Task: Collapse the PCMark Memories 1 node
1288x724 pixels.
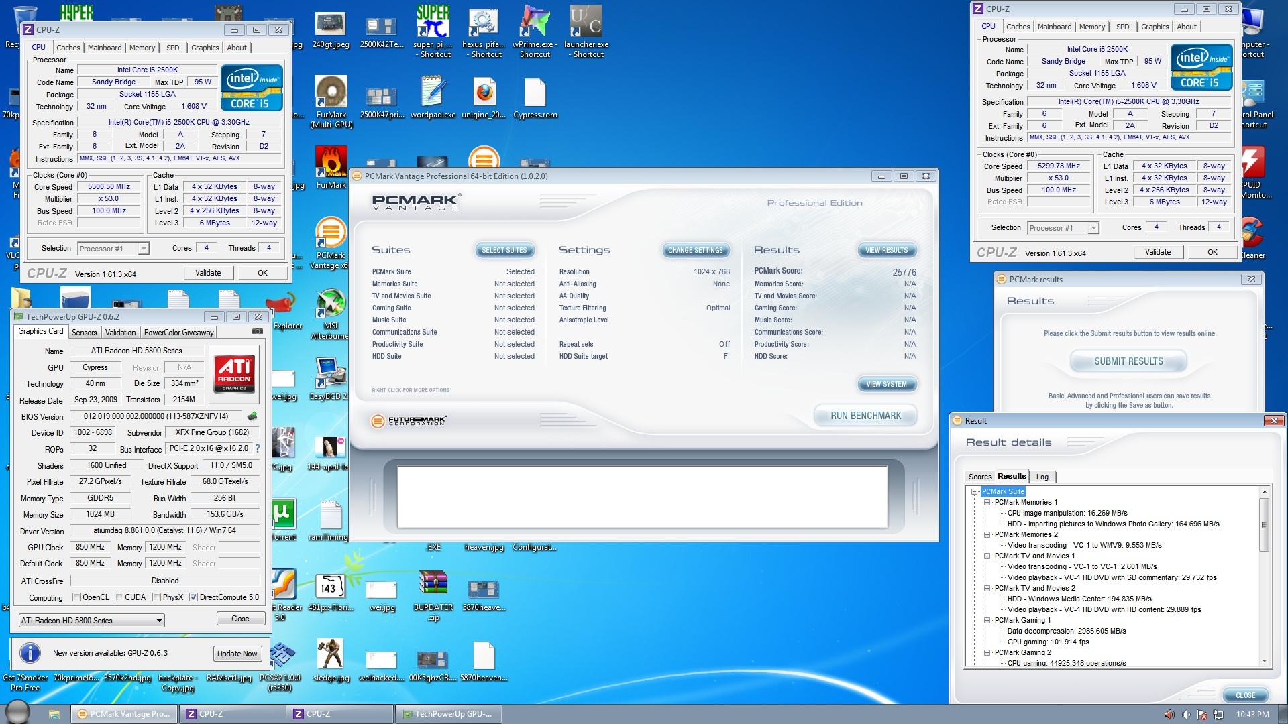Action: click(987, 502)
